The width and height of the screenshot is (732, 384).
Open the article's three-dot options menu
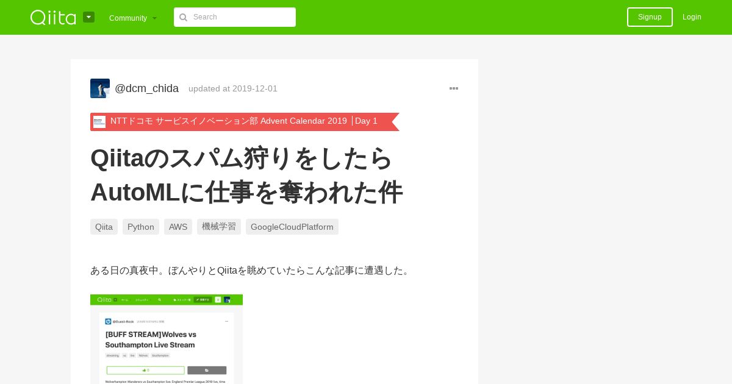click(x=454, y=88)
